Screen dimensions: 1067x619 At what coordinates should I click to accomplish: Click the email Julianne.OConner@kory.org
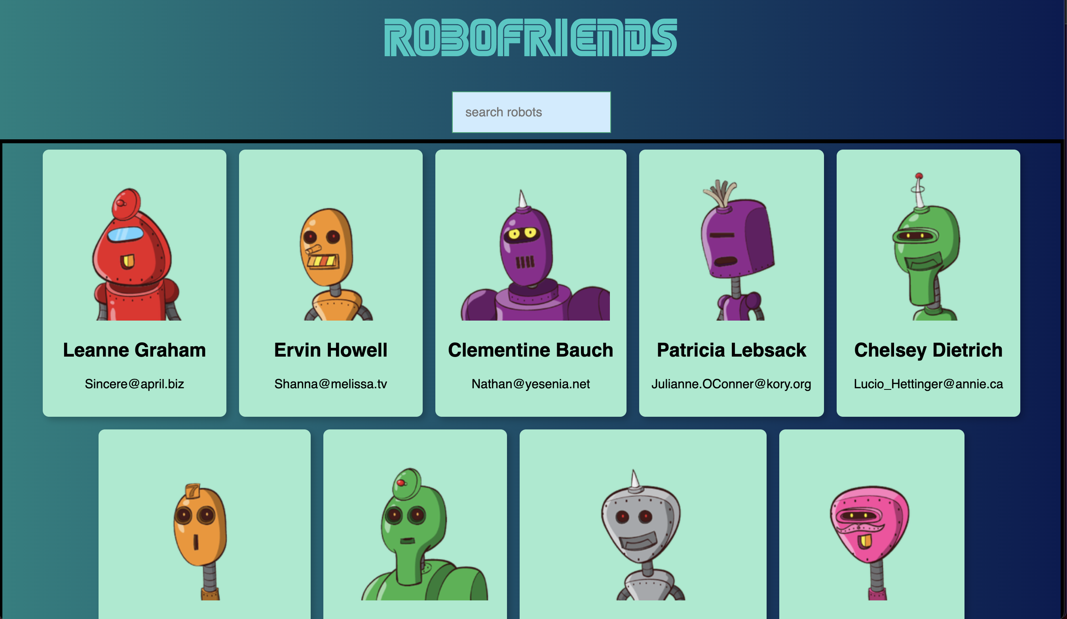point(731,384)
